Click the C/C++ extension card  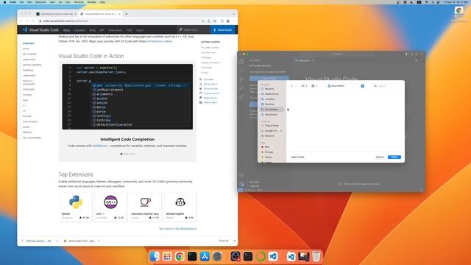pos(110,208)
